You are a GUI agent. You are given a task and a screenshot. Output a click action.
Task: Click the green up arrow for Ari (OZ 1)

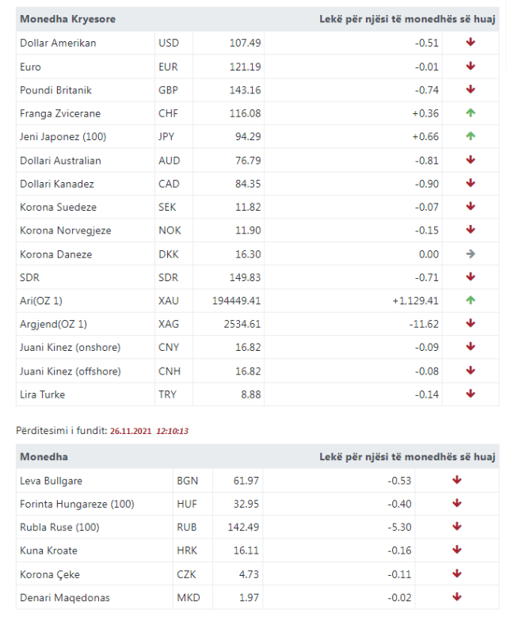coord(471,301)
